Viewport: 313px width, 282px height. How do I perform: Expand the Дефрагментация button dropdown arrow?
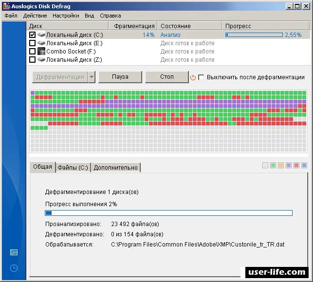click(92, 77)
